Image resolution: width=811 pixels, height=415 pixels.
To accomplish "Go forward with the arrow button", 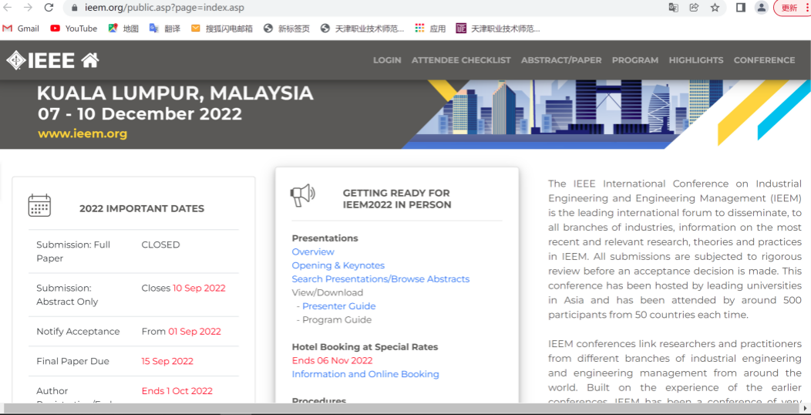I will (28, 8).
